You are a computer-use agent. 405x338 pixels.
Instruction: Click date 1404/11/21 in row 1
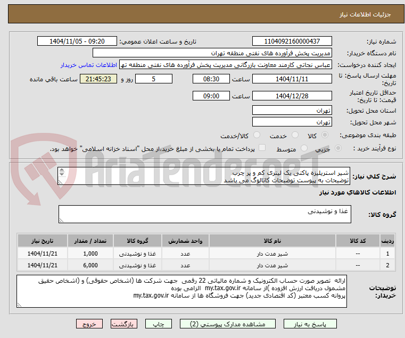(x=43, y=254)
